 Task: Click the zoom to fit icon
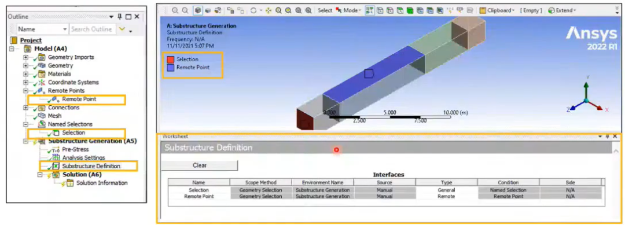[298, 10]
